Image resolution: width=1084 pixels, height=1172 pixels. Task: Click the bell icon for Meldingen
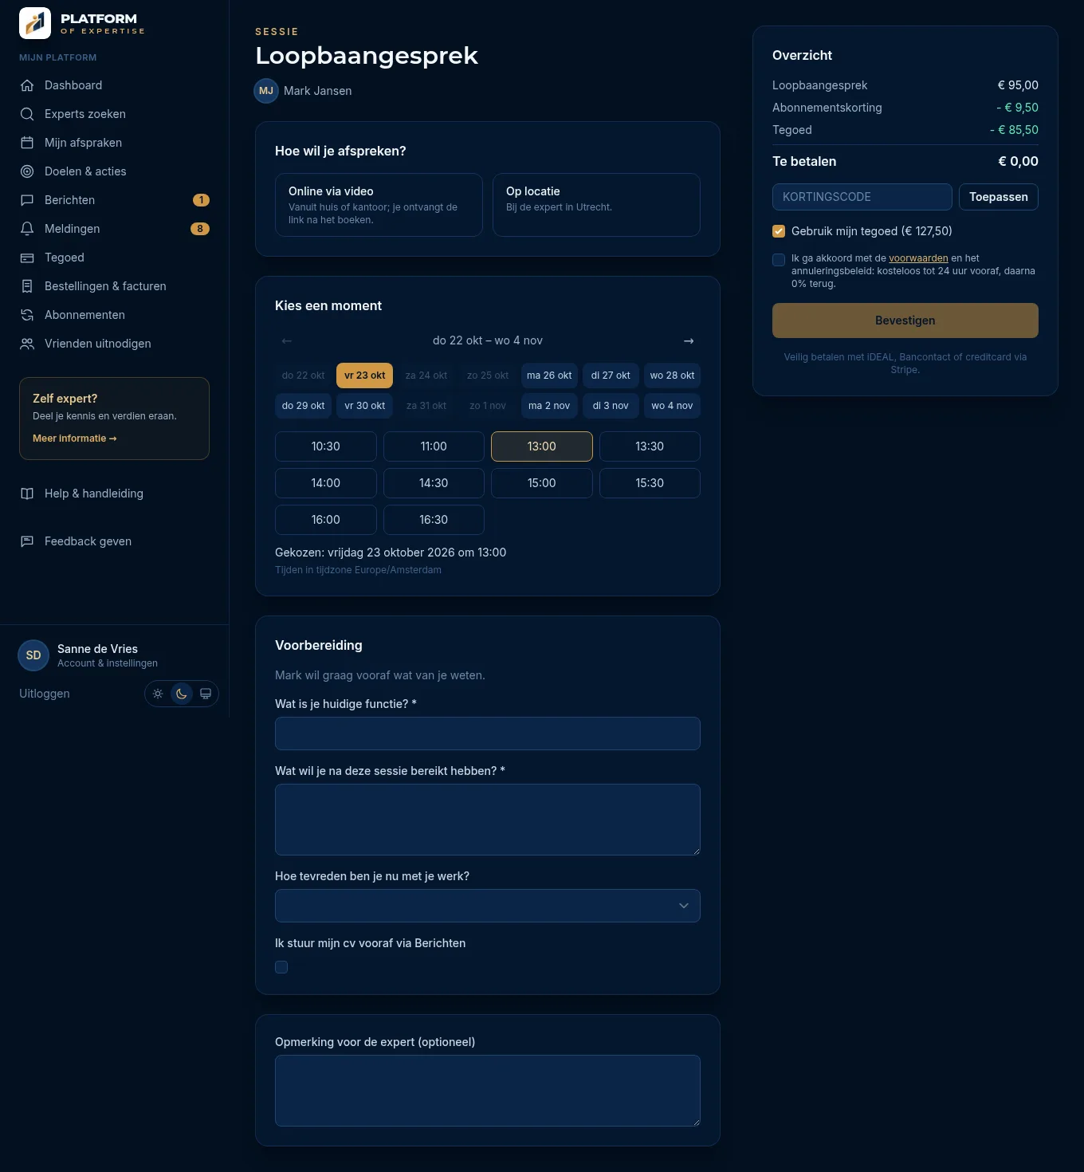coord(27,229)
